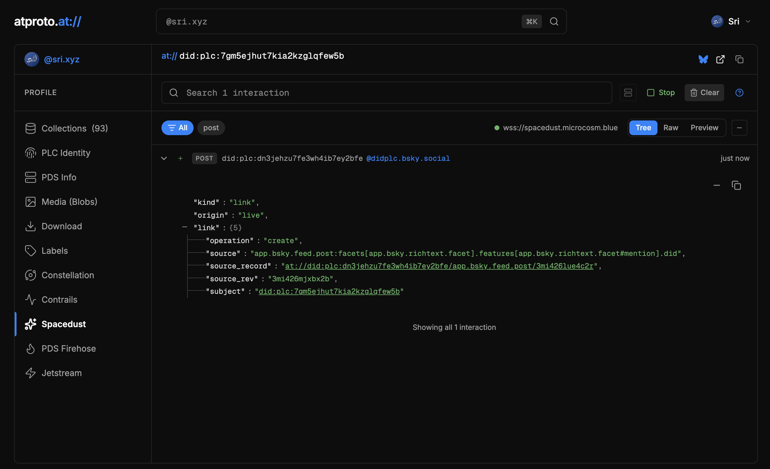770x469 pixels.
Task: Filter interactions by post pill
Action: coord(211,128)
